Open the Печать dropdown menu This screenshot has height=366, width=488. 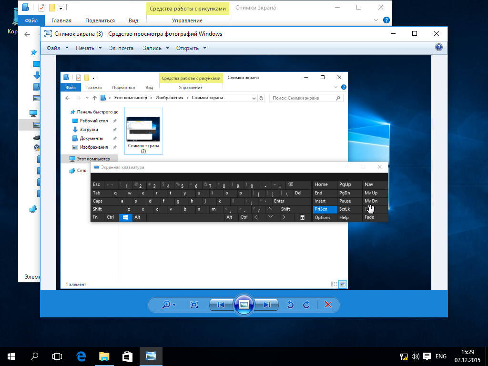point(89,48)
